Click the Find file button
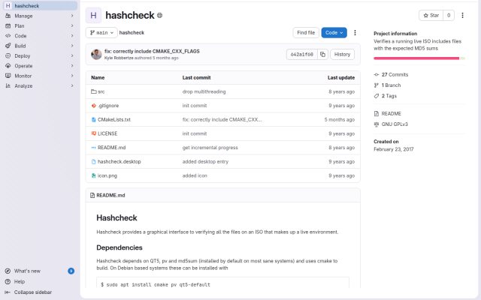 [x=306, y=33]
